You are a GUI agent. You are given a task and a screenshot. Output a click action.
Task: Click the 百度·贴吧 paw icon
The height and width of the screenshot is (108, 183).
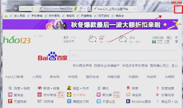(x=10, y=88)
